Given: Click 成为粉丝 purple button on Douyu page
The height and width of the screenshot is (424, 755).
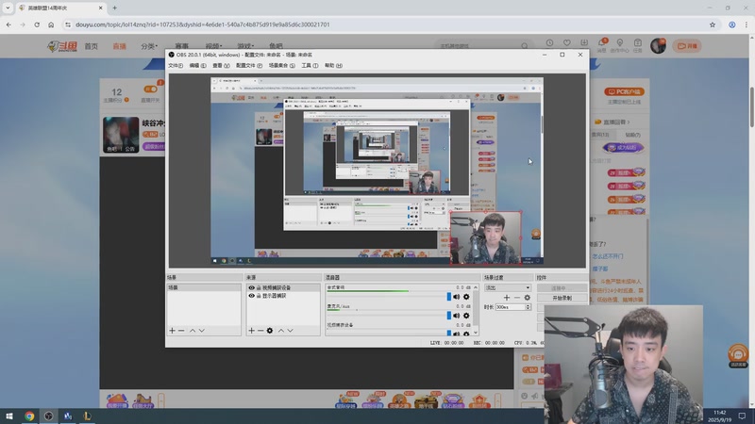Looking at the screenshot, I should coord(623,148).
